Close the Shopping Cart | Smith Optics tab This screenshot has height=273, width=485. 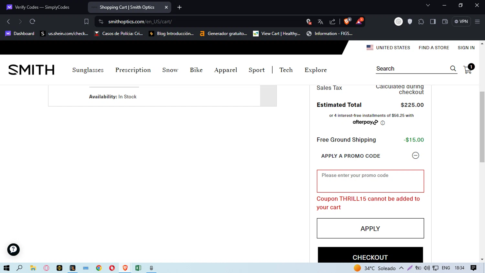(166, 7)
